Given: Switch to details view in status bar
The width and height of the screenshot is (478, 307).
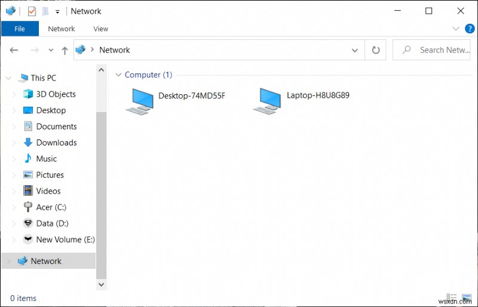Looking at the screenshot, I should click(452, 298).
